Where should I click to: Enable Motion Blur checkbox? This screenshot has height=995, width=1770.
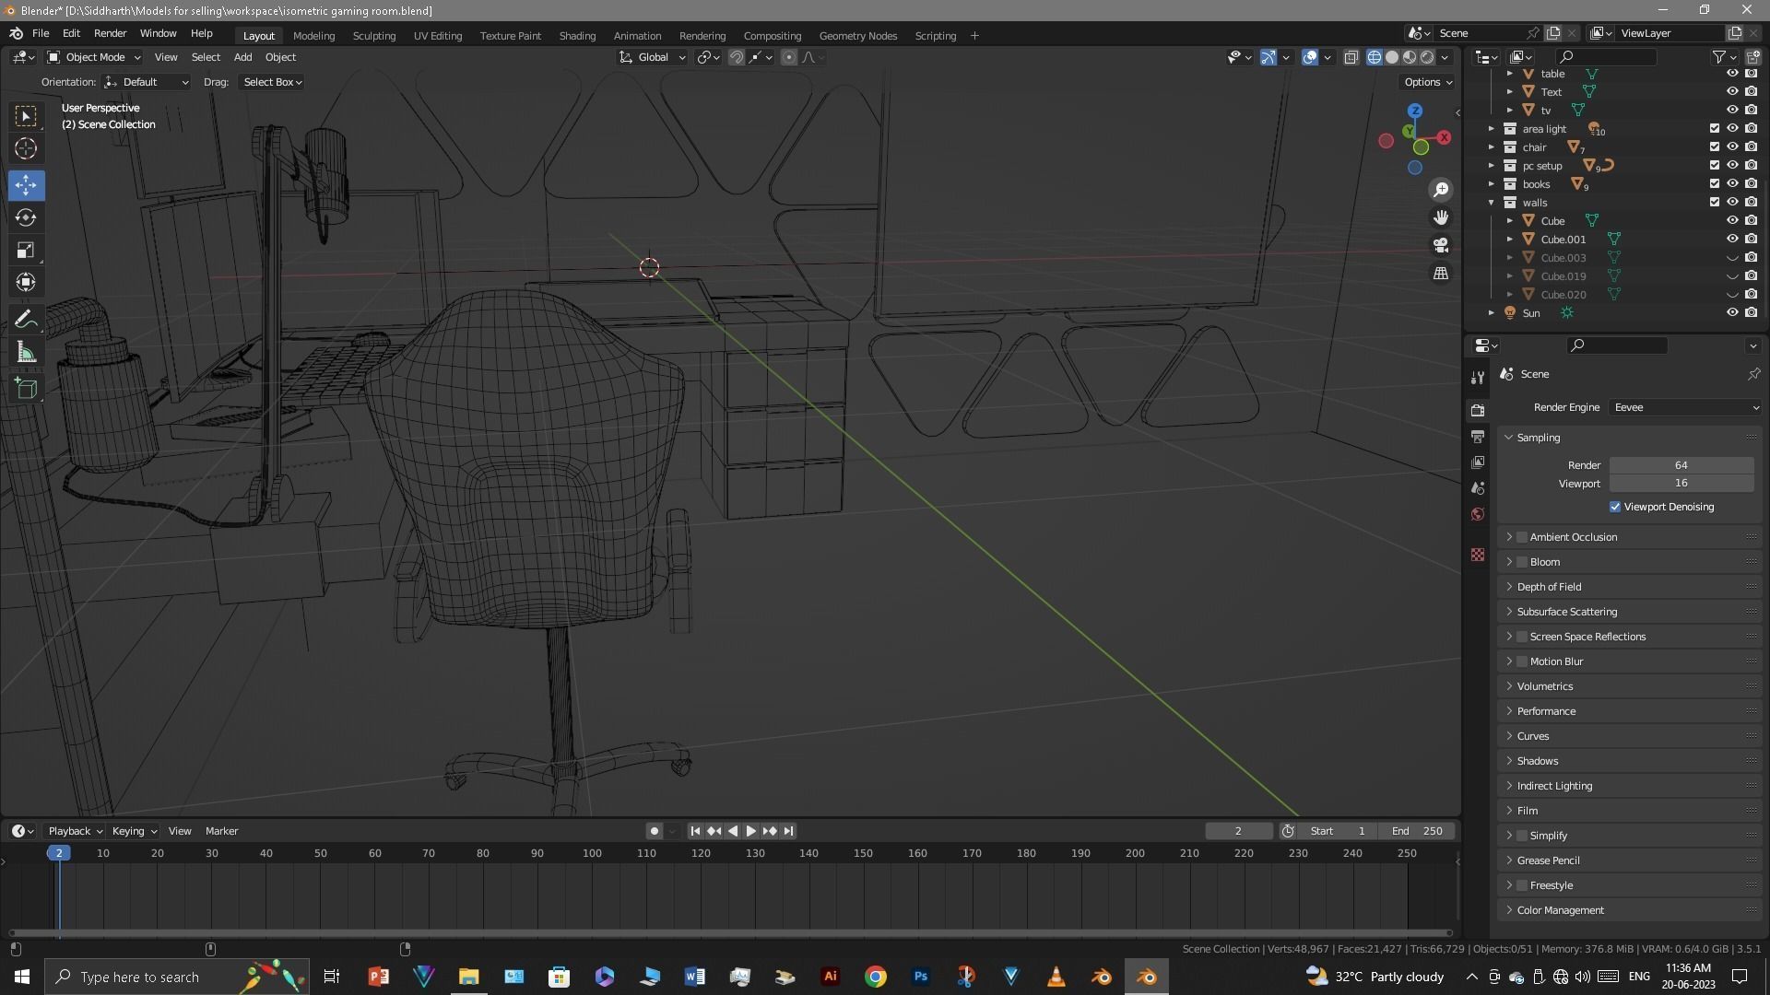pyautogui.click(x=1522, y=661)
